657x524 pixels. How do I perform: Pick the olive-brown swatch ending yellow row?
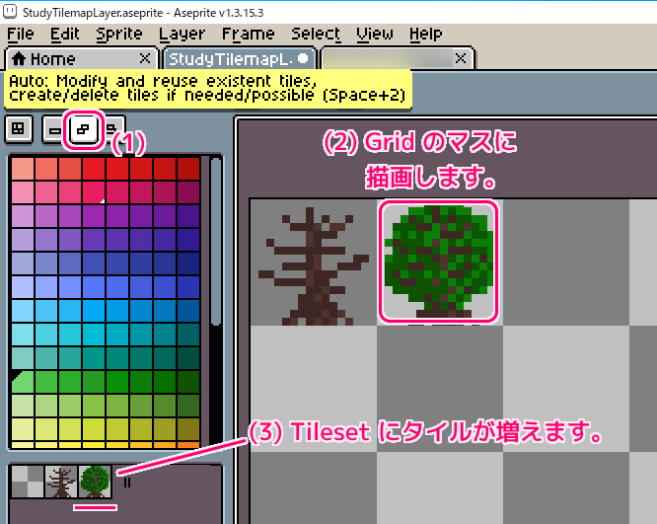[188, 429]
